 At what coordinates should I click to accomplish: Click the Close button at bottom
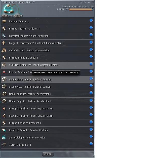point(48,154)
